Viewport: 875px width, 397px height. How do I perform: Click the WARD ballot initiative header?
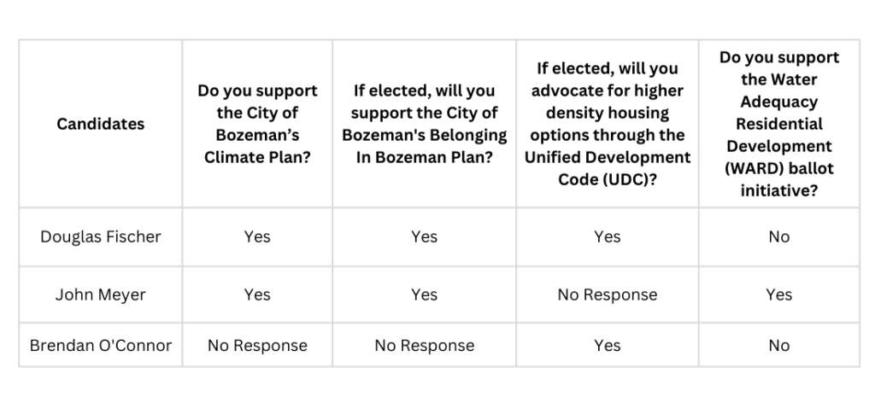click(x=778, y=124)
